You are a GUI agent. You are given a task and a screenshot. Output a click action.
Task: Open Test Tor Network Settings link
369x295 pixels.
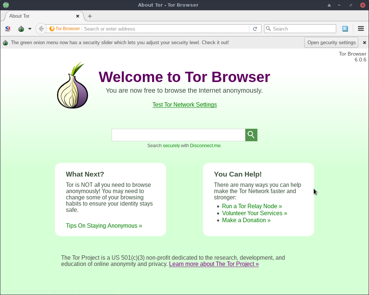pyautogui.click(x=184, y=105)
